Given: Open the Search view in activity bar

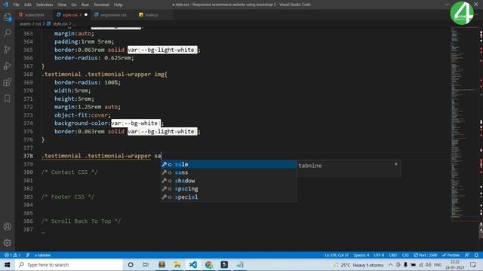Looking at the screenshot, I should point(8,33).
